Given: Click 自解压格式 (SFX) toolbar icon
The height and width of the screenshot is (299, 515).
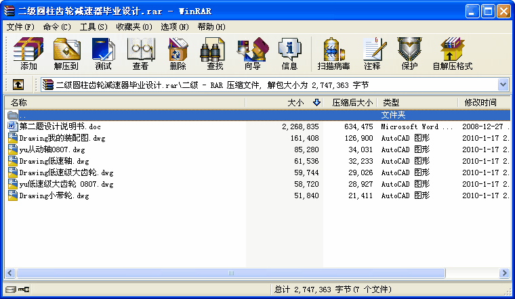Looking at the screenshot, I should (453, 53).
